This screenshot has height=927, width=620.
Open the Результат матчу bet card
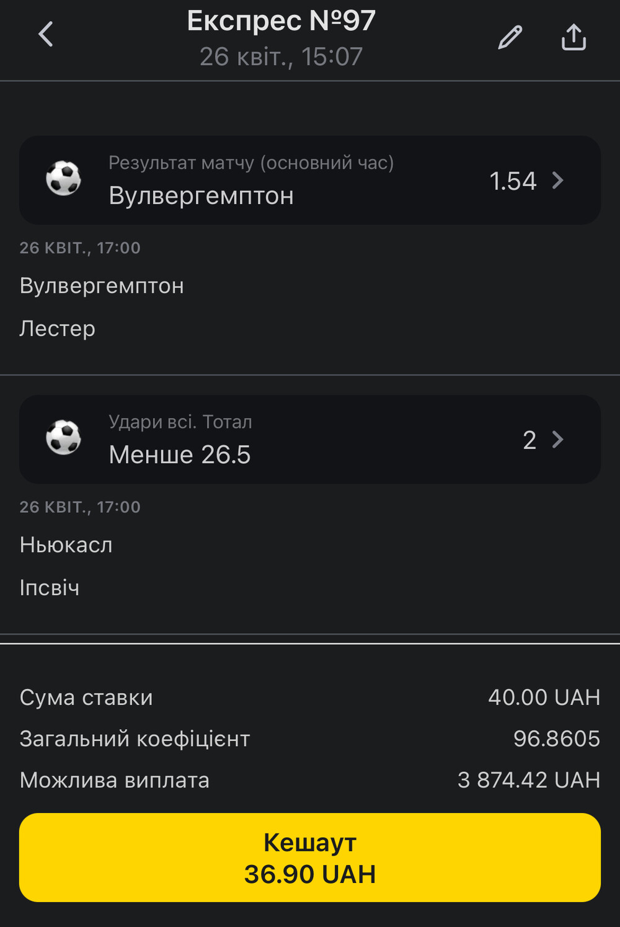click(x=310, y=180)
